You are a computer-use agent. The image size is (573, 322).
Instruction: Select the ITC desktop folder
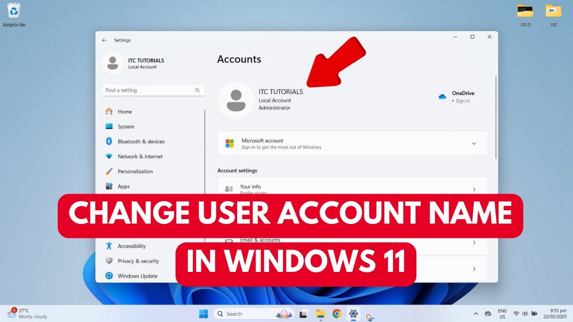pos(554,15)
